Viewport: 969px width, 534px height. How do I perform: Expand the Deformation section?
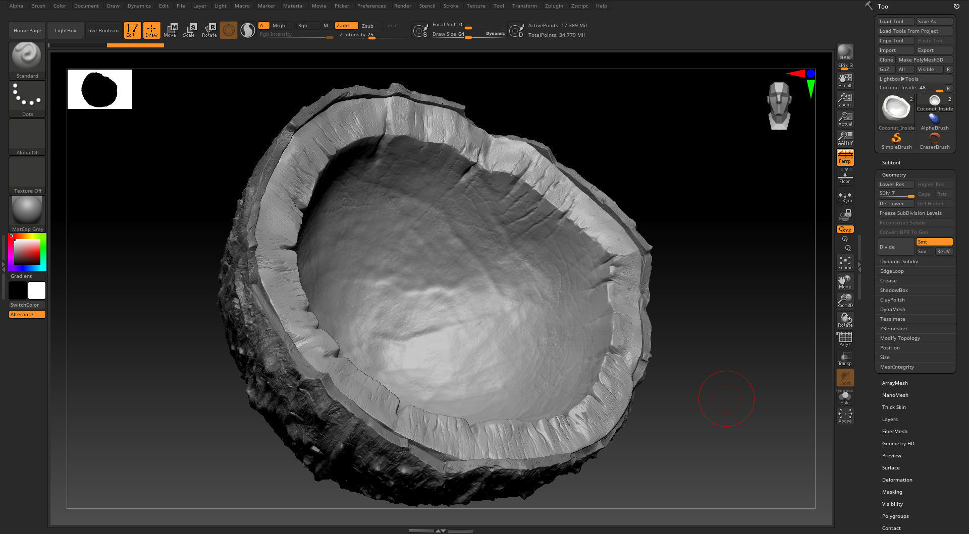pos(897,480)
